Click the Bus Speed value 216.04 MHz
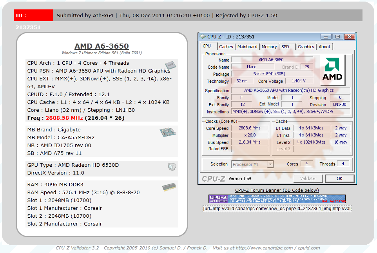The image size is (377, 253). coord(250,142)
